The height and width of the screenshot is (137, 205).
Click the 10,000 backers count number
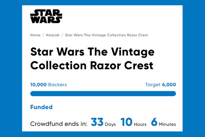tap(38, 85)
